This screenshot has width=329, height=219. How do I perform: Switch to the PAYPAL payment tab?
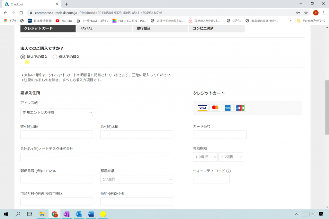(x=104, y=29)
